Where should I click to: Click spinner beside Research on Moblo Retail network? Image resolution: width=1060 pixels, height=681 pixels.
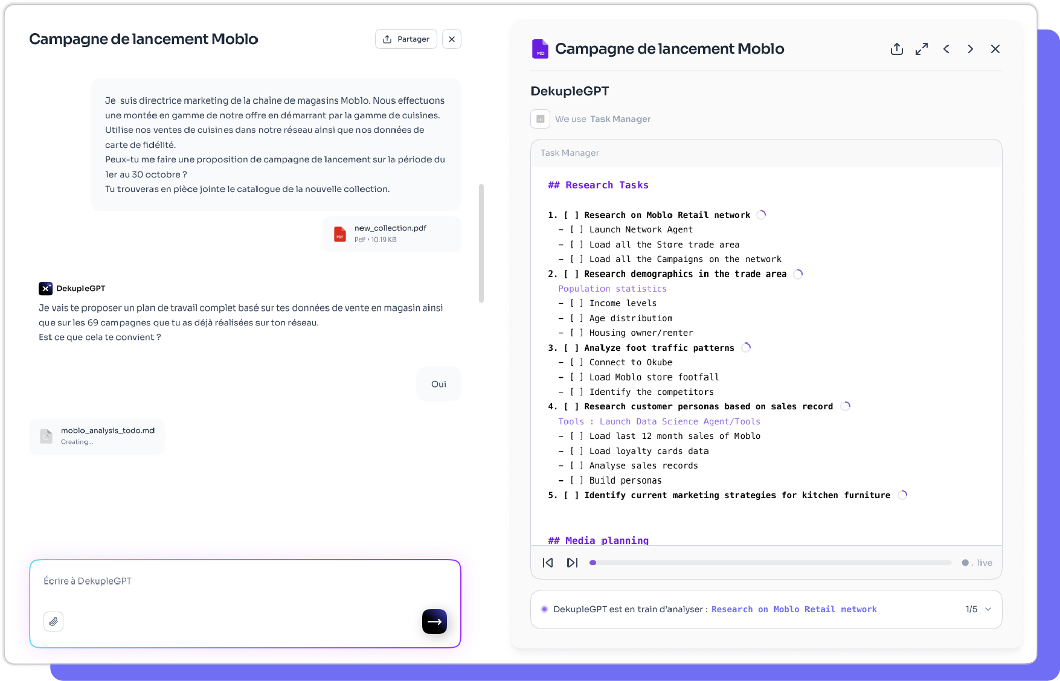(762, 214)
